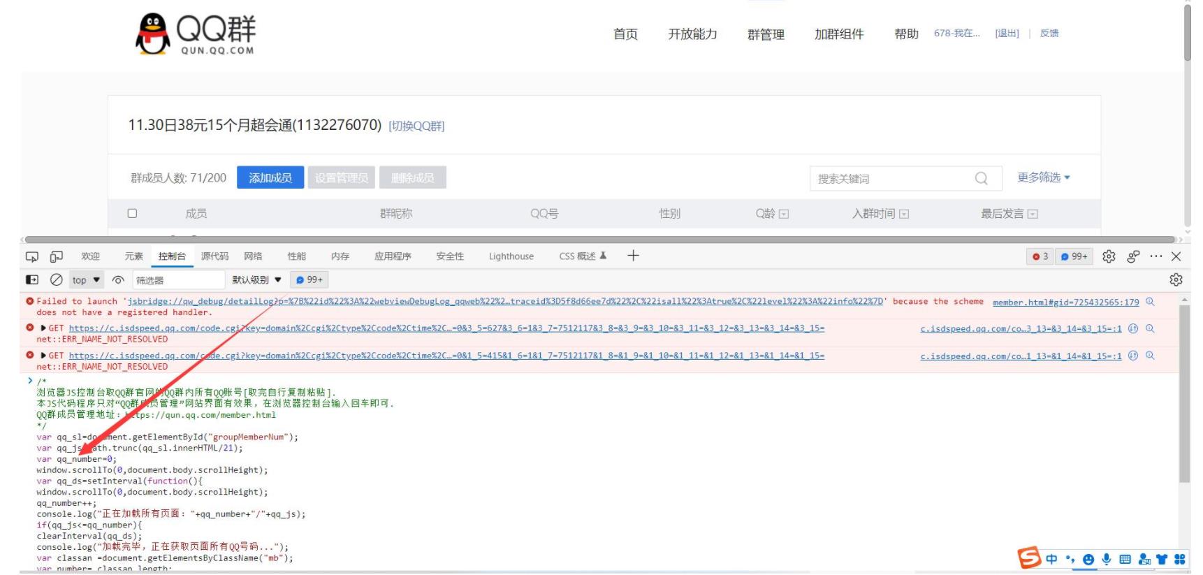1203x575 pixels.
Task: Switch to the 元素 DevTools tab
Action: coord(133,256)
